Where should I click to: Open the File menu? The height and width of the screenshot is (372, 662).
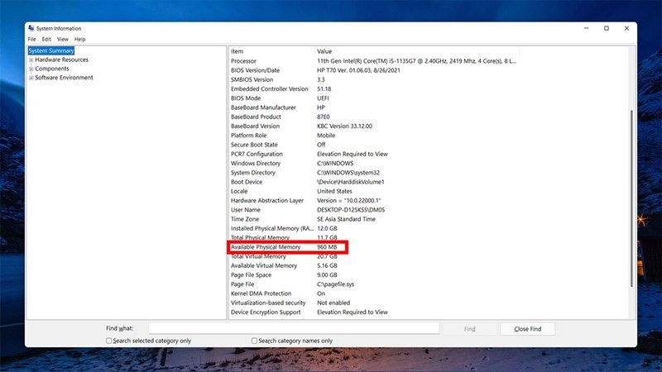point(31,39)
